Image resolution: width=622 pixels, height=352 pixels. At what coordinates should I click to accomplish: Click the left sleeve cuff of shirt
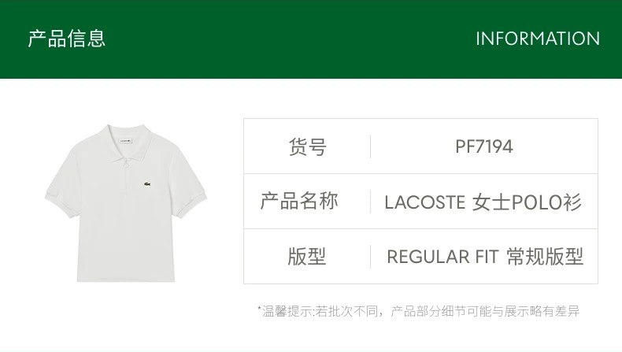[57, 206]
